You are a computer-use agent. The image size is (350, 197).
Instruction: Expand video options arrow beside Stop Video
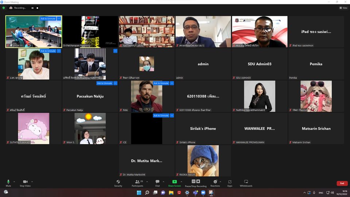32,181
